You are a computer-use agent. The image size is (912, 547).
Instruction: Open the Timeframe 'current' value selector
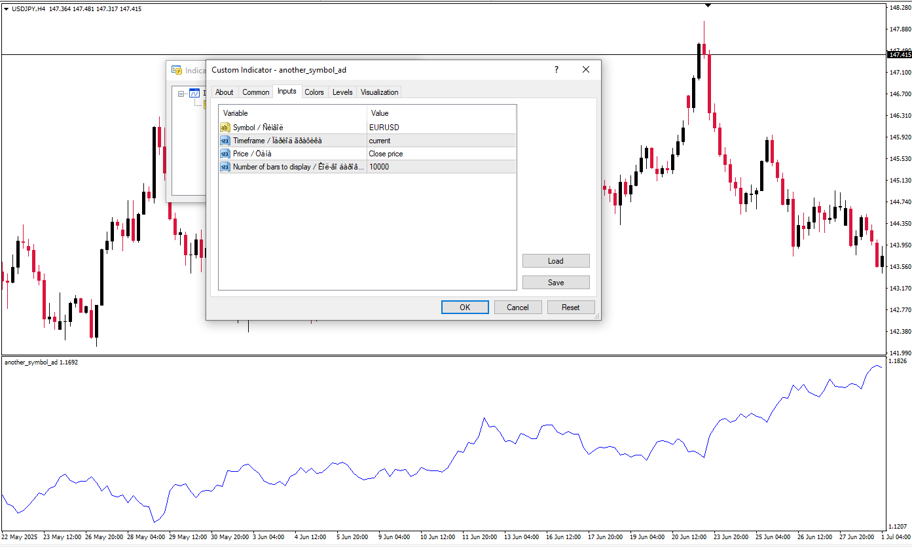(441, 141)
